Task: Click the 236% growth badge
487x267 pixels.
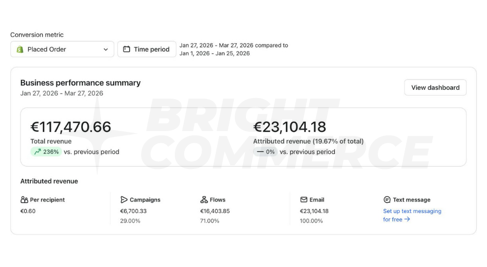Action: tap(46, 152)
